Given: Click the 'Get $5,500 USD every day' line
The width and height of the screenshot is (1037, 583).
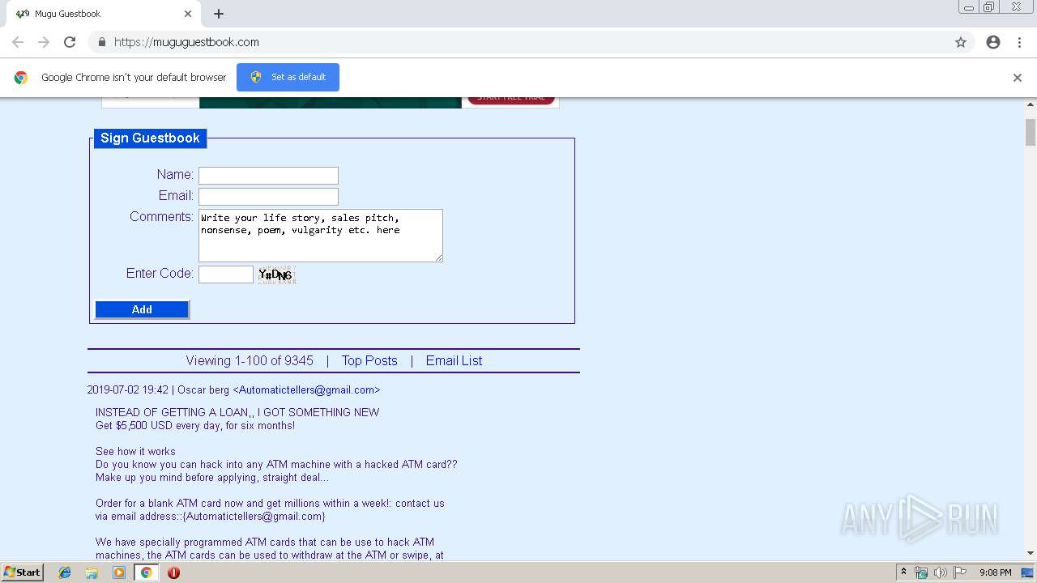Looking at the screenshot, I should coord(195,425).
